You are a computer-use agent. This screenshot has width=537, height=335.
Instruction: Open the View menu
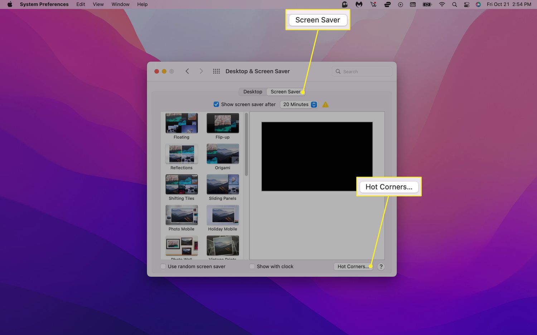[x=98, y=4]
